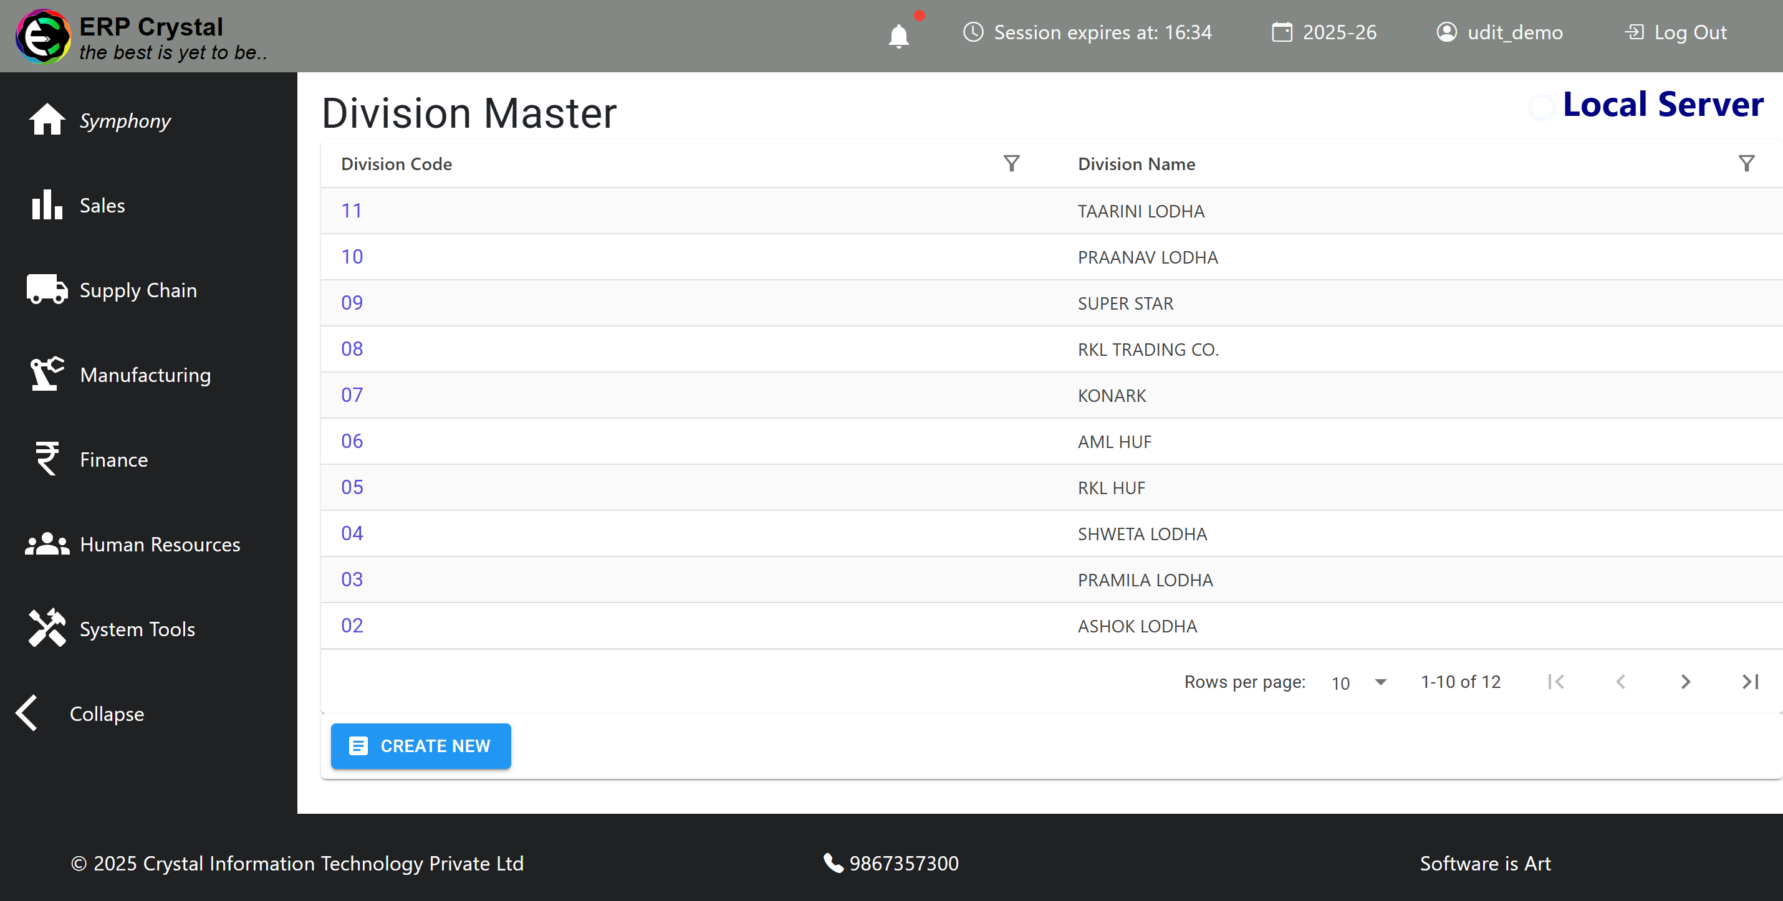The image size is (1783, 901).
Task: Click the Supply Chain truck icon
Action: click(x=46, y=289)
